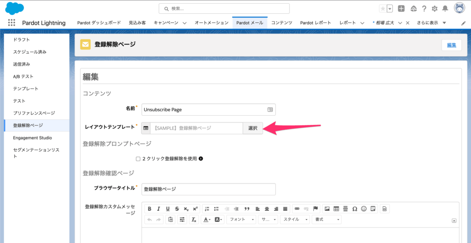Remove formatting with the Tx icon
The image size is (471, 243).
(x=194, y=220)
